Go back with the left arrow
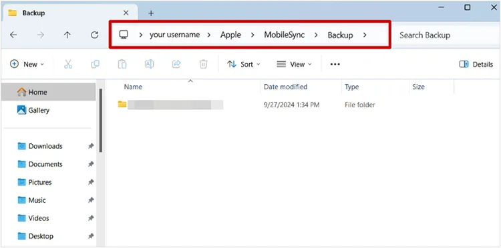The image size is (501, 248). tap(13, 35)
